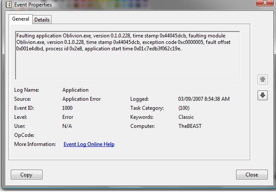This screenshot has width=276, height=192.
Task: Click the Event ID value '1000'
Action: coord(67,108)
